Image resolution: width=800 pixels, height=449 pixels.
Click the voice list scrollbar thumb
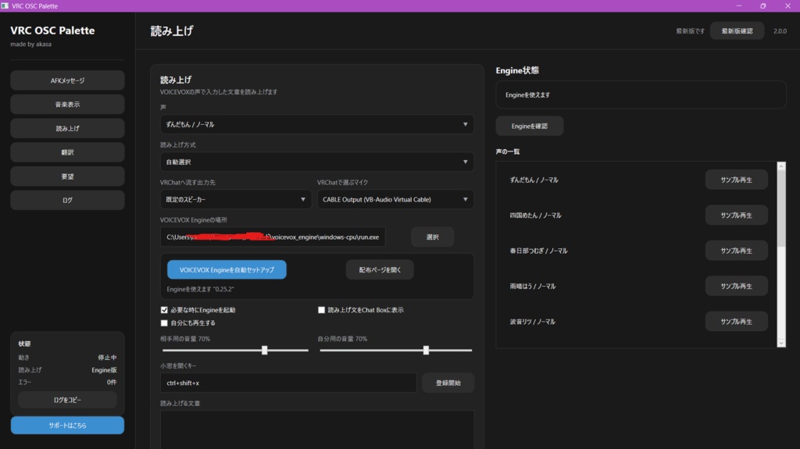coord(781,208)
